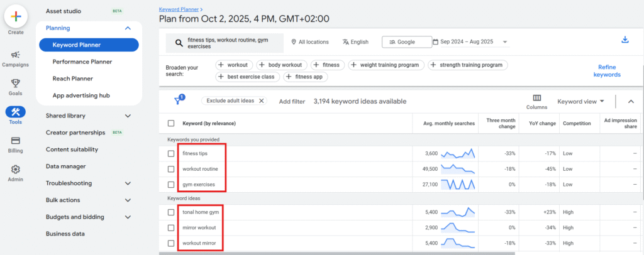
Task: Click the English language setting
Action: [x=355, y=42]
